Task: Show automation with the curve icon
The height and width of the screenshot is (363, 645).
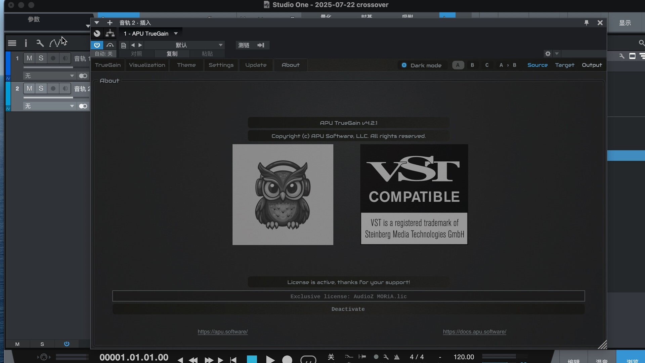Action: click(55, 43)
